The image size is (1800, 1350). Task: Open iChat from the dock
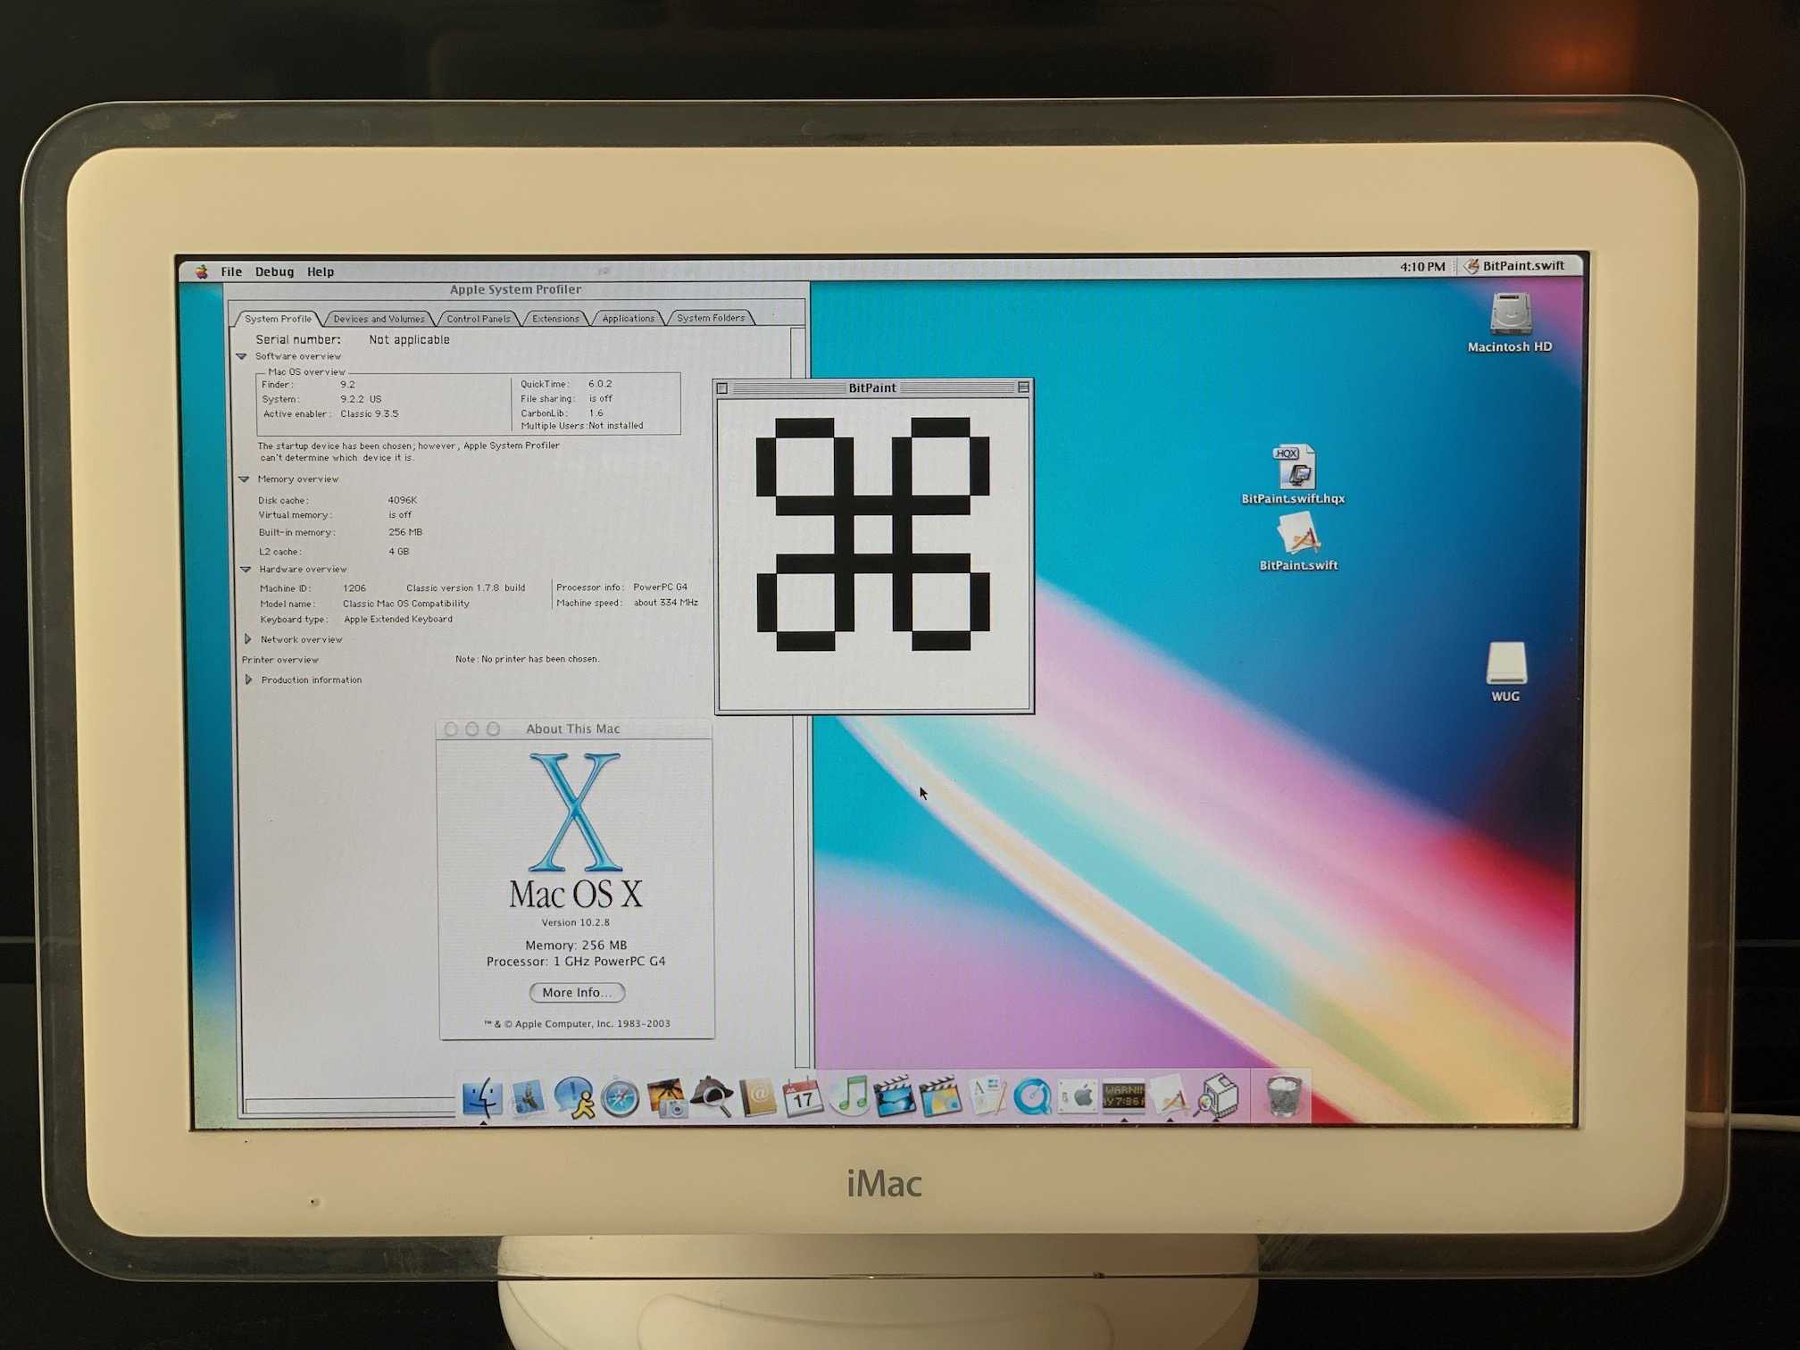(x=574, y=1096)
